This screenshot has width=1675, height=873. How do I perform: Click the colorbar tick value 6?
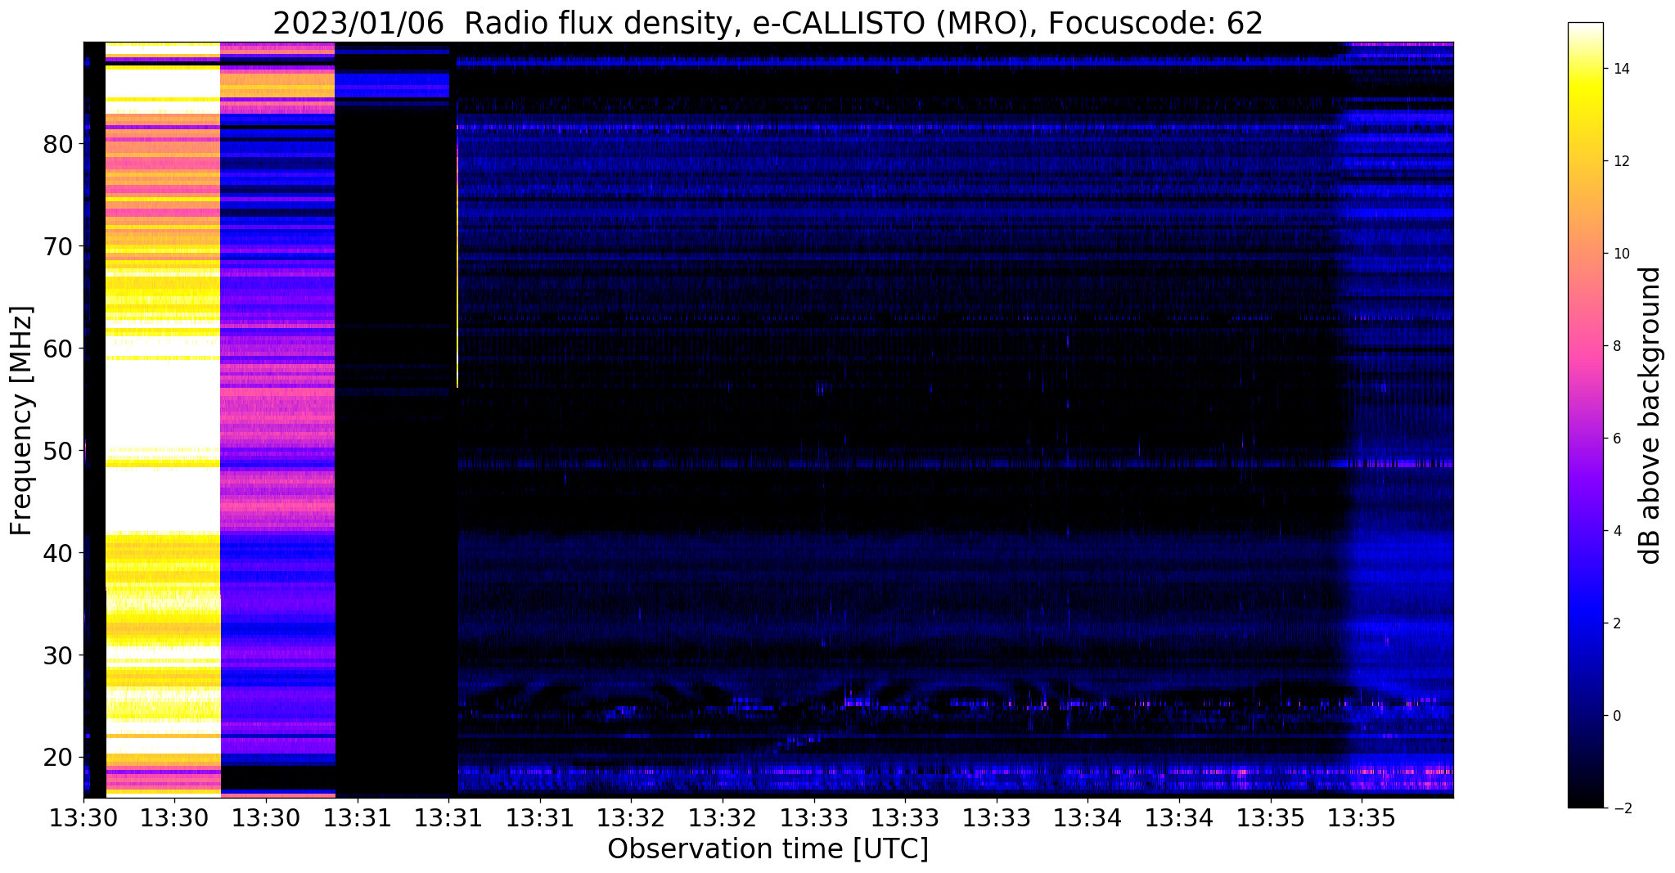pos(1616,439)
